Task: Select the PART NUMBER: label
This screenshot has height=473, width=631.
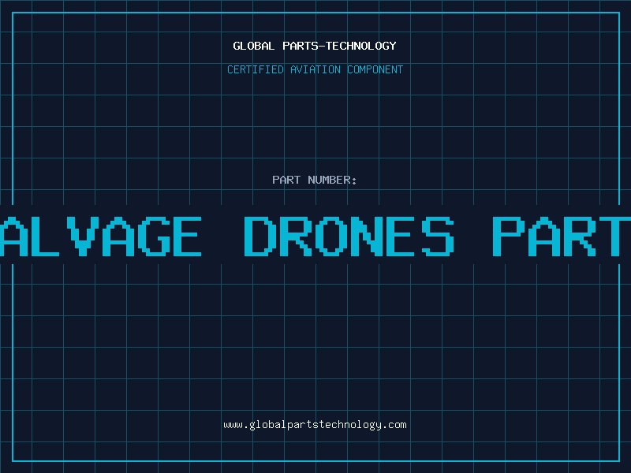Action: (x=315, y=180)
